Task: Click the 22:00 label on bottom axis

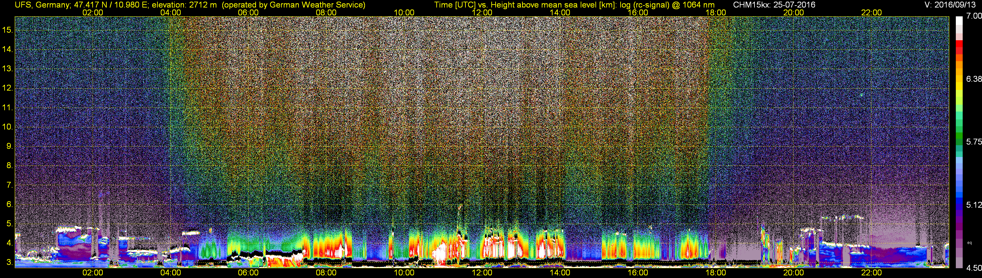Action: tap(871, 273)
